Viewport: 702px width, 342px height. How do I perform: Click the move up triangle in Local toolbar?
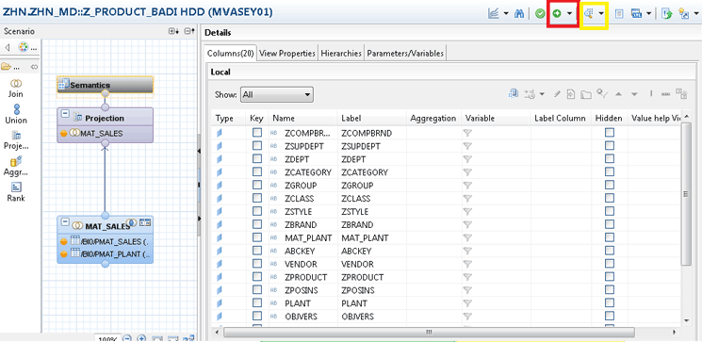coord(619,94)
